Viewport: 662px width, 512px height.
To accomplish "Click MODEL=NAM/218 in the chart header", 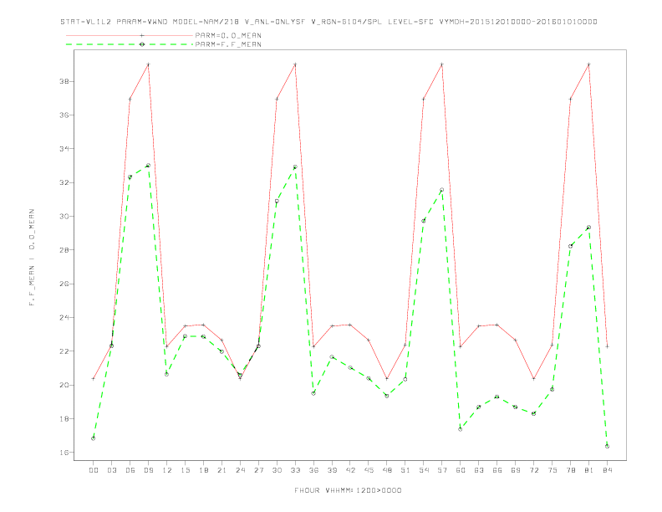I will coord(206,22).
